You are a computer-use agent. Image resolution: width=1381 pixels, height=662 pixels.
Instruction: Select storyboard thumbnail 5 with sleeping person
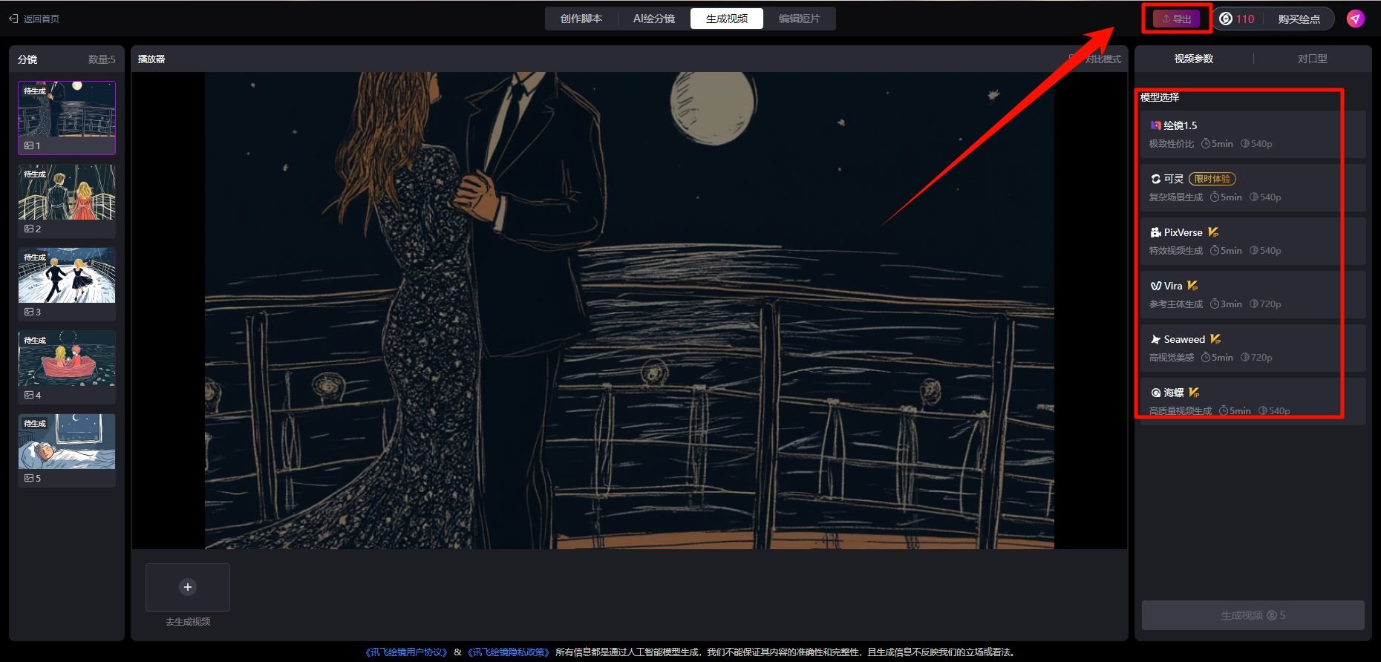[67, 442]
